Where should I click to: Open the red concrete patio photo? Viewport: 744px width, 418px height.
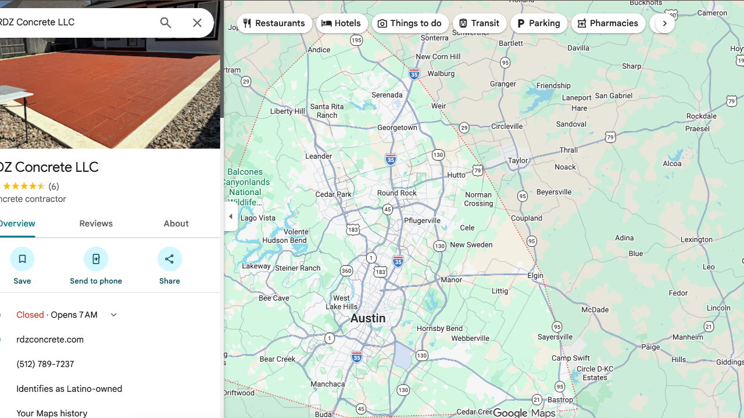[x=110, y=93]
